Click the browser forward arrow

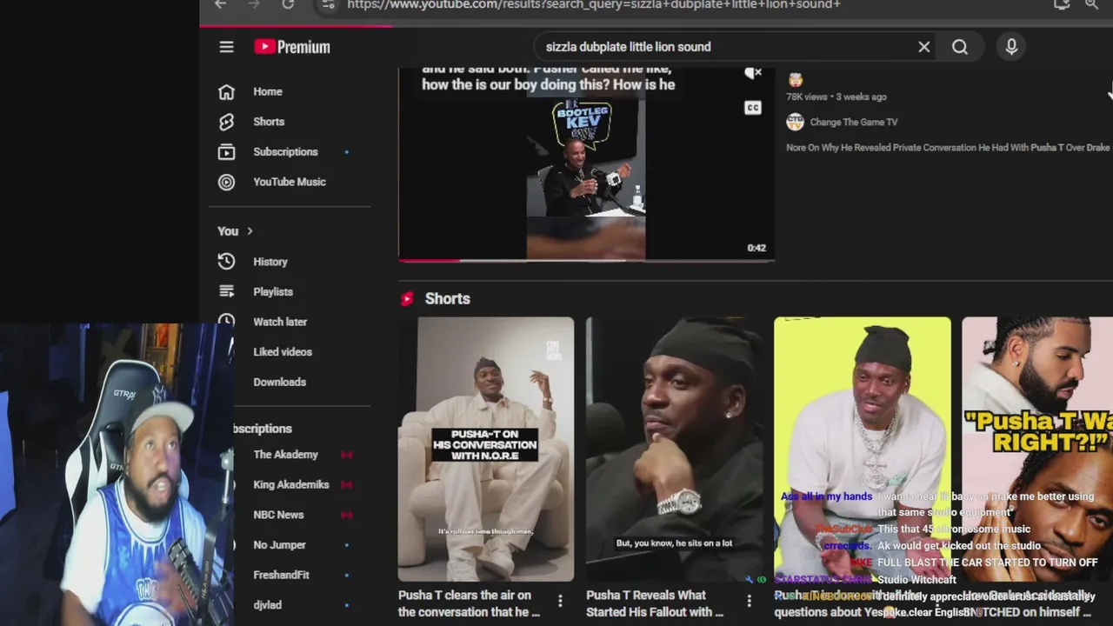click(x=254, y=4)
